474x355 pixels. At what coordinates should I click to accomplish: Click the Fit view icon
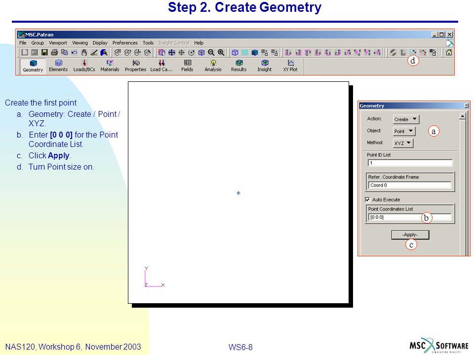pos(171,53)
